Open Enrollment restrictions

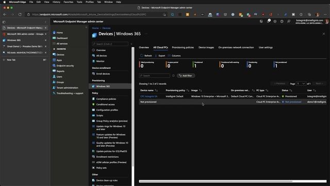[x=107, y=157]
